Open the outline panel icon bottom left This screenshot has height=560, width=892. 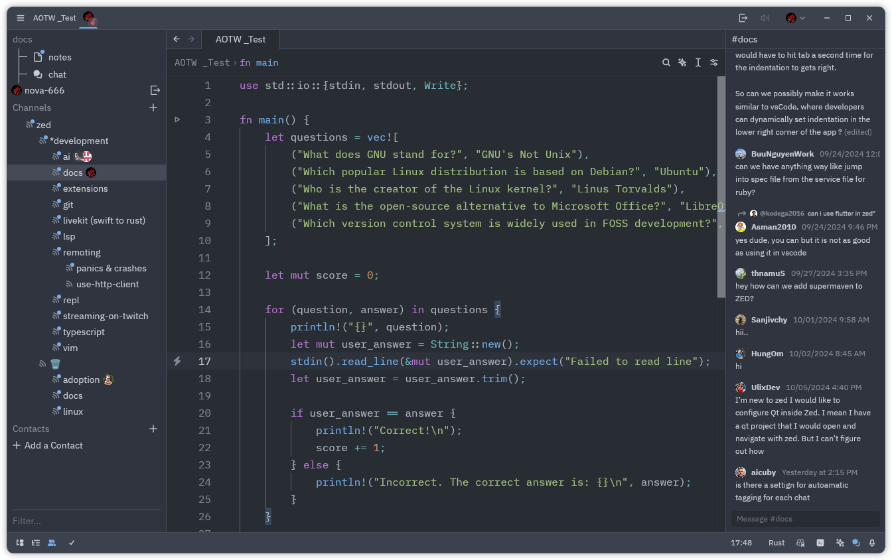click(35, 543)
